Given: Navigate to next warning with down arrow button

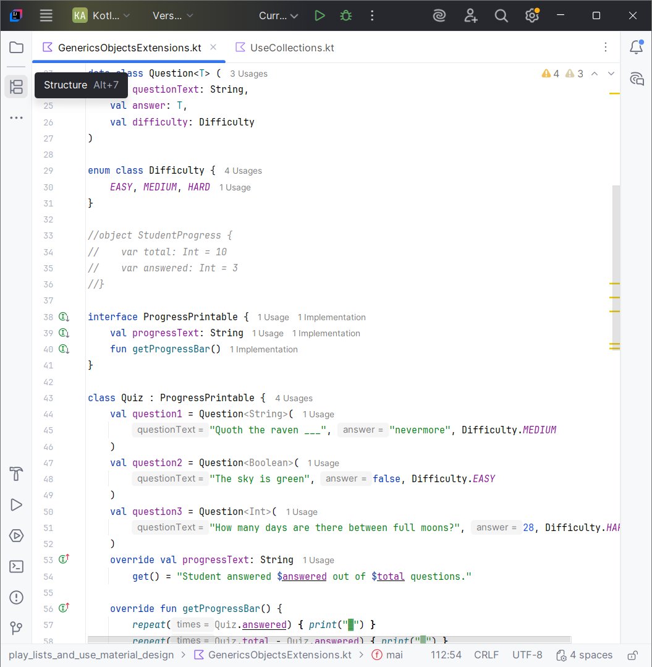Looking at the screenshot, I should 611,73.
